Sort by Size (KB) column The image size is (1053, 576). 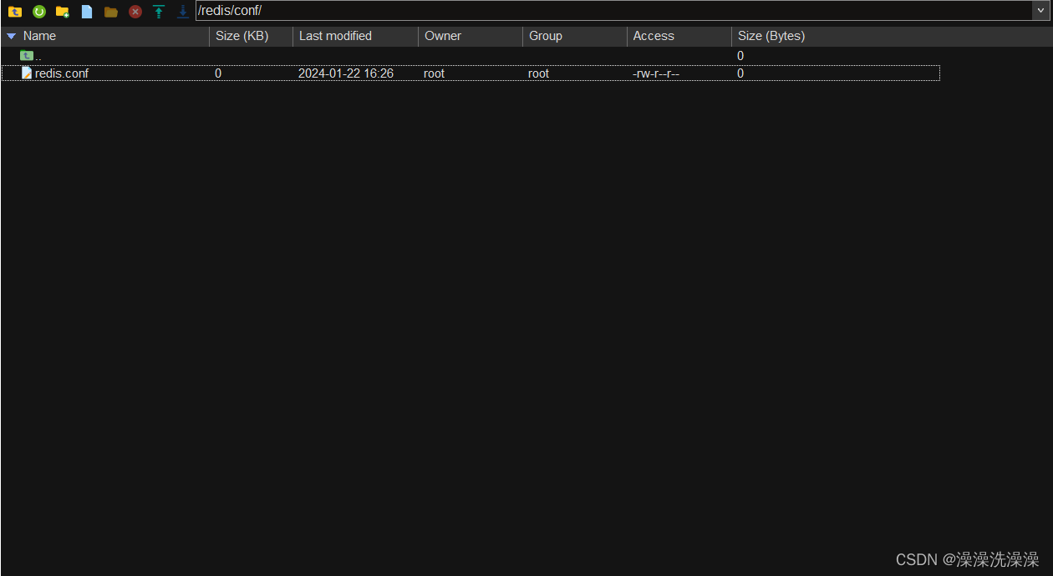click(x=251, y=36)
